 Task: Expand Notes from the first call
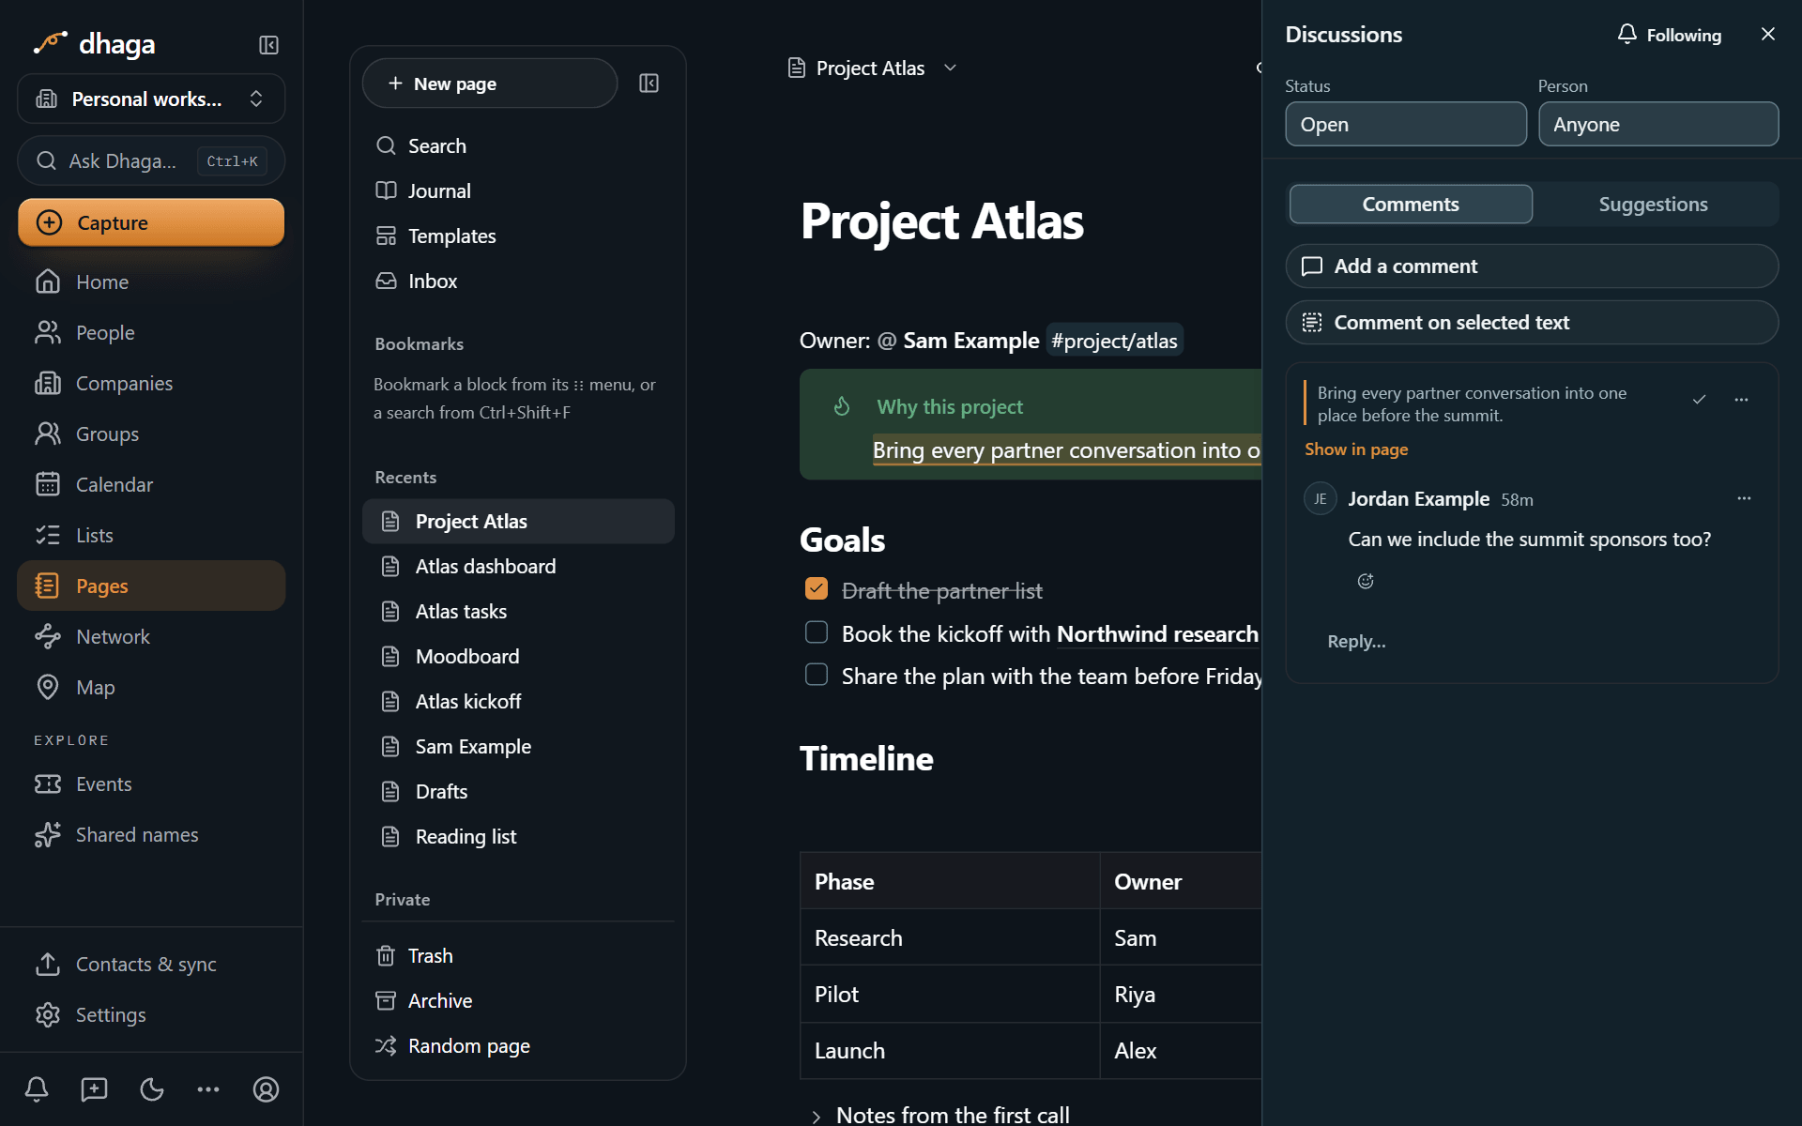pos(816,1116)
